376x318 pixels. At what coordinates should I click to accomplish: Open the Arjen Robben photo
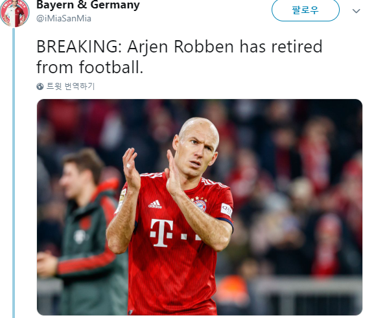[x=200, y=207]
